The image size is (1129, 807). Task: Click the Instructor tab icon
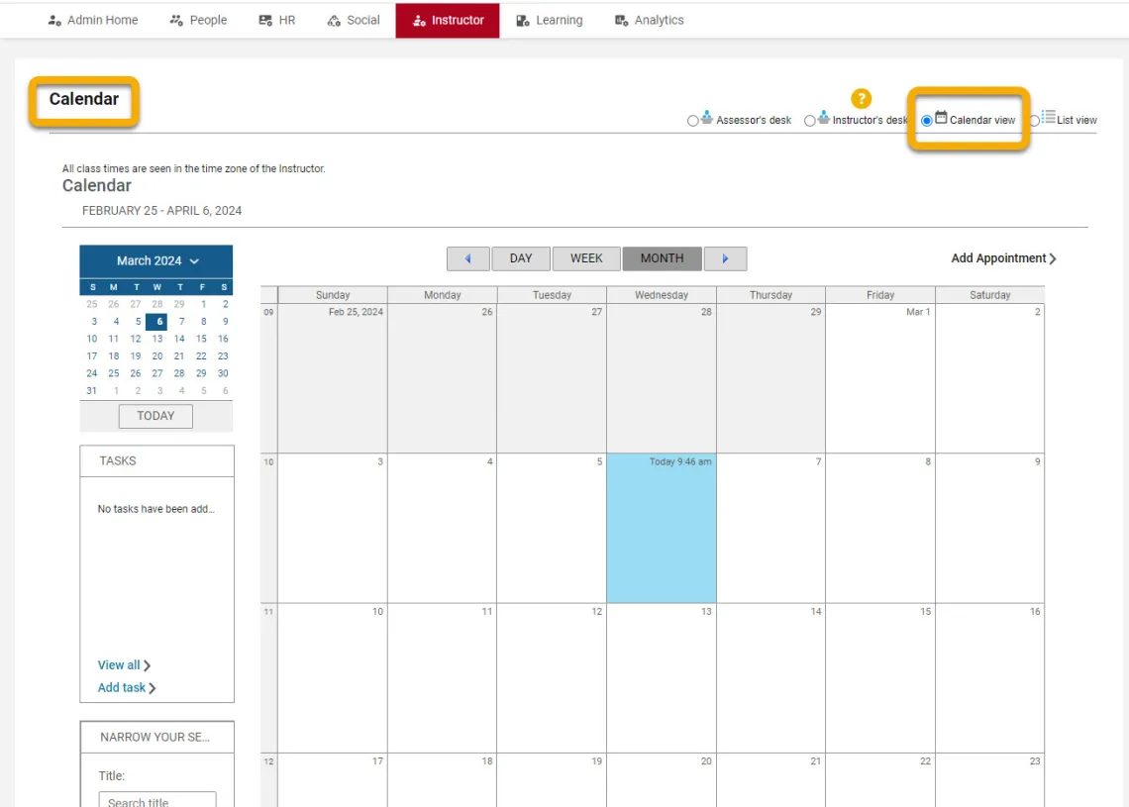[x=419, y=20]
